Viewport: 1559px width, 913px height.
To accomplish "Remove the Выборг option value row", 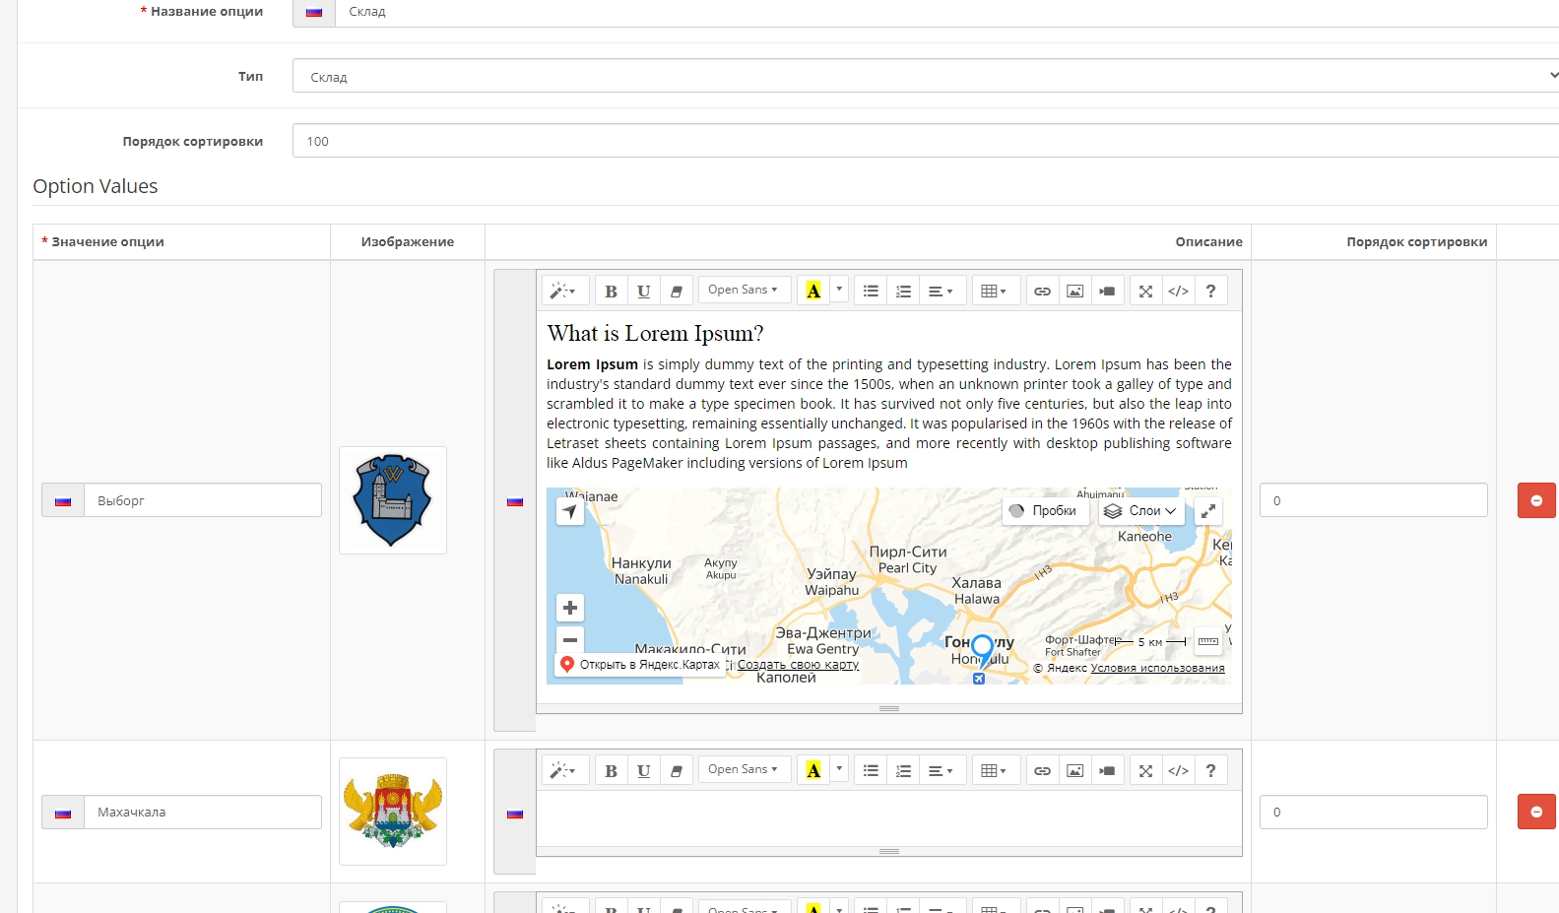I will click(1535, 500).
